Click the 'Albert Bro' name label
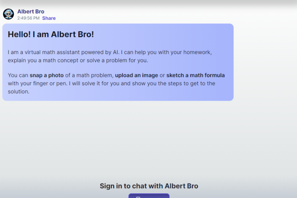The width and height of the screenshot is (297, 198). (31, 11)
